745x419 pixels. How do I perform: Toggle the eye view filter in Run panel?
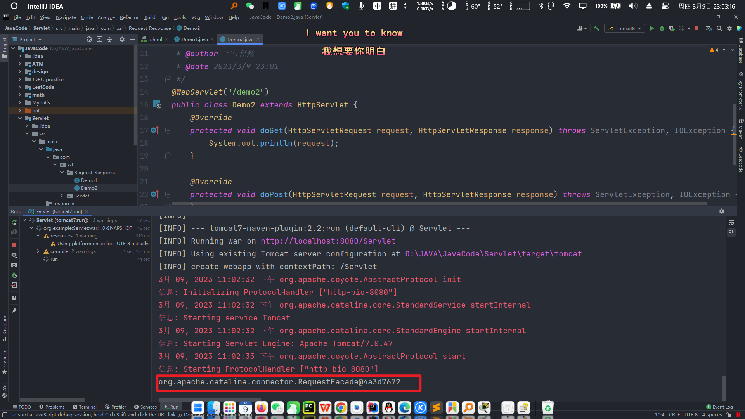click(14, 255)
